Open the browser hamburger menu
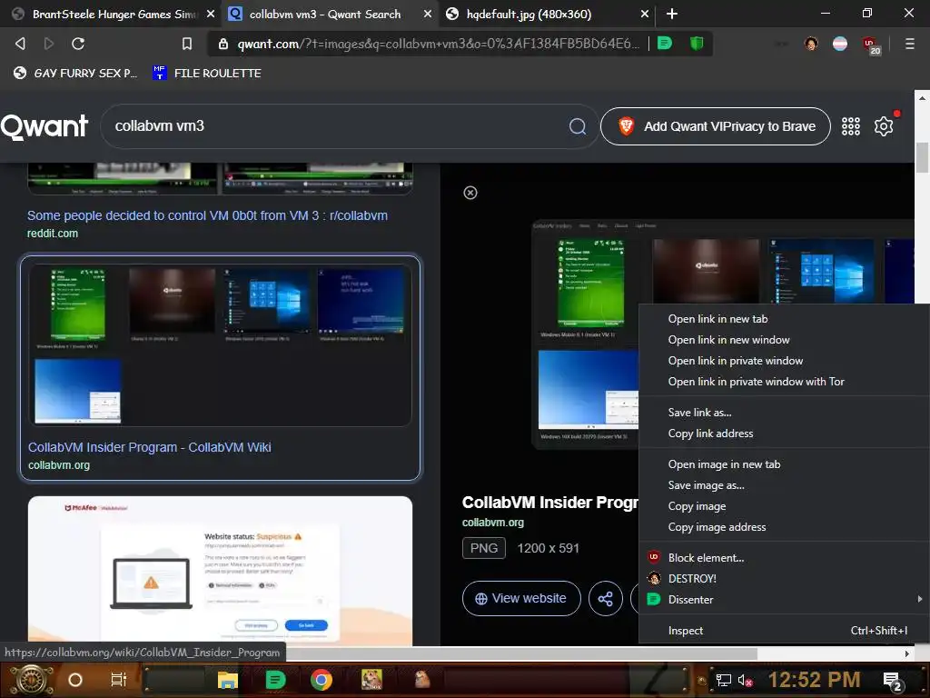Image resolution: width=930 pixels, height=698 pixels. pos(909,44)
